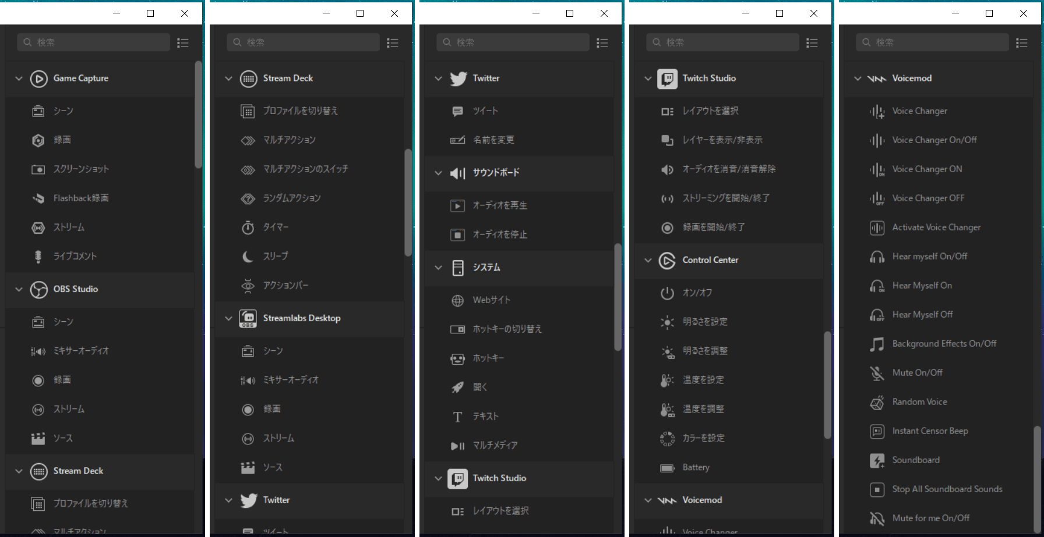Screen dimensions: 1044x537
Task: Select the ランダムアクション icon
Action: tap(248, 198)
